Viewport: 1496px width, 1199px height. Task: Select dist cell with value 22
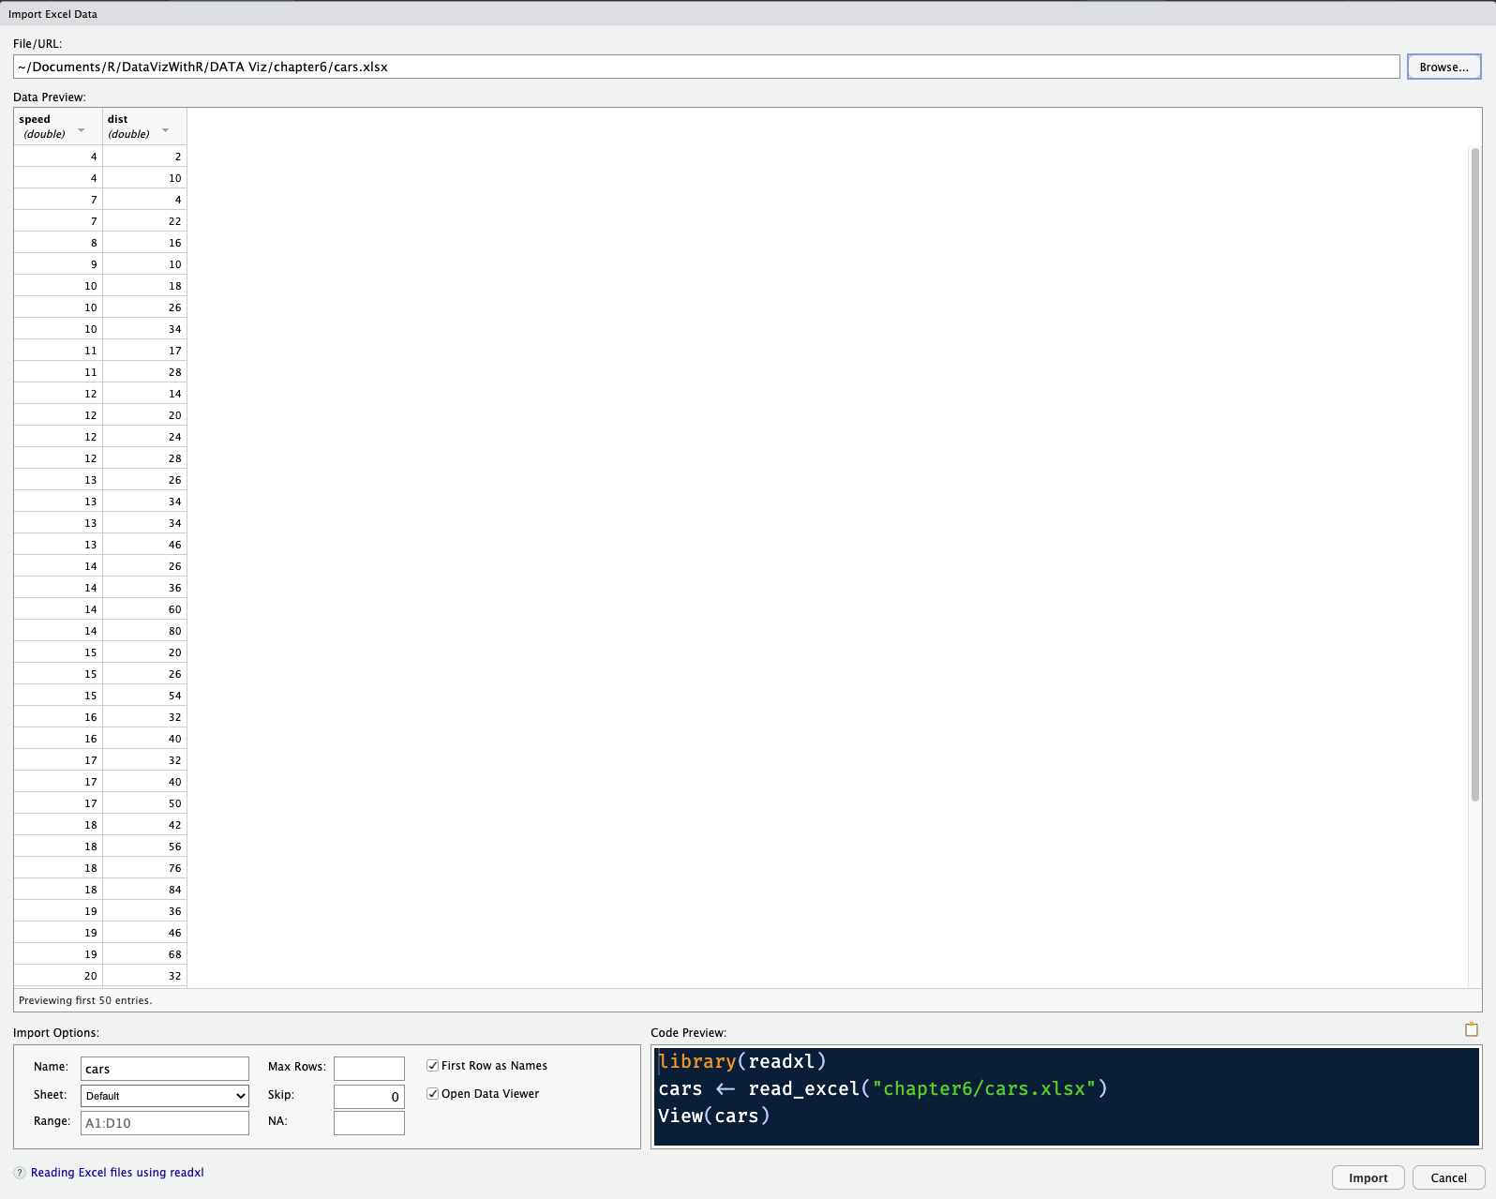coord(144,221)
